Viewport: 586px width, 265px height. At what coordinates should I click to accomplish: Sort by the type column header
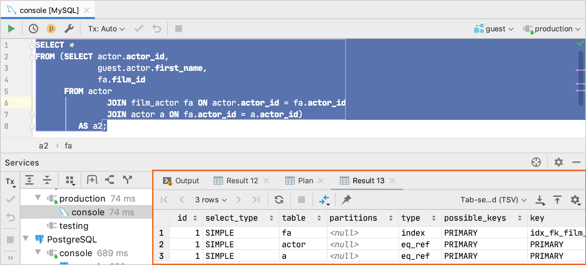420,218
